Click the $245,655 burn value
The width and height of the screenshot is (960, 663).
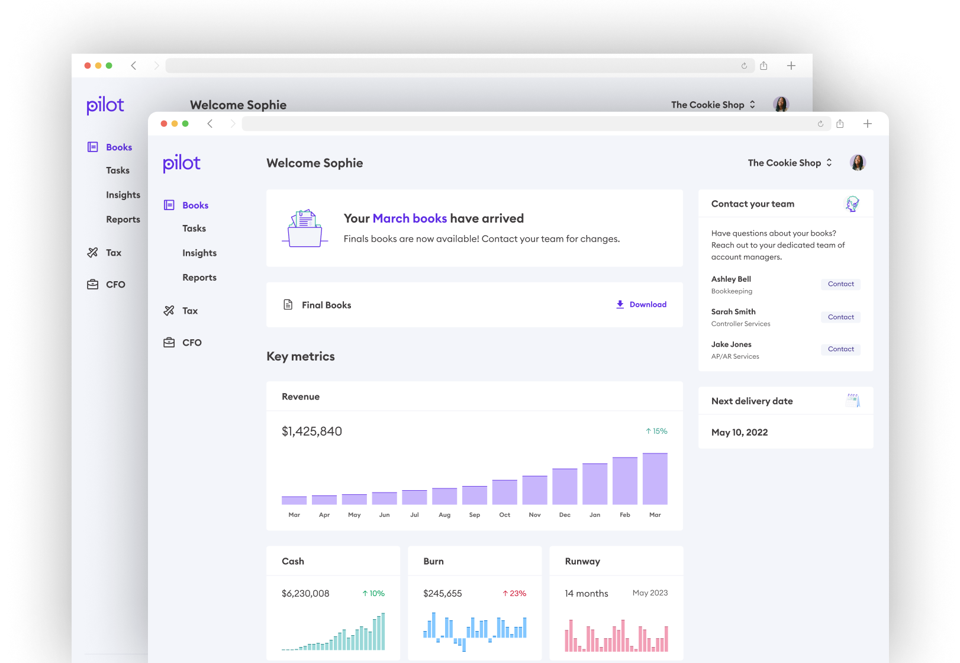pyautogui.click(x=443, y=593)
